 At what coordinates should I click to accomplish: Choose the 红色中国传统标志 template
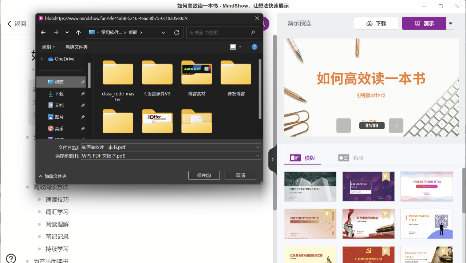(x=368, y=224)
